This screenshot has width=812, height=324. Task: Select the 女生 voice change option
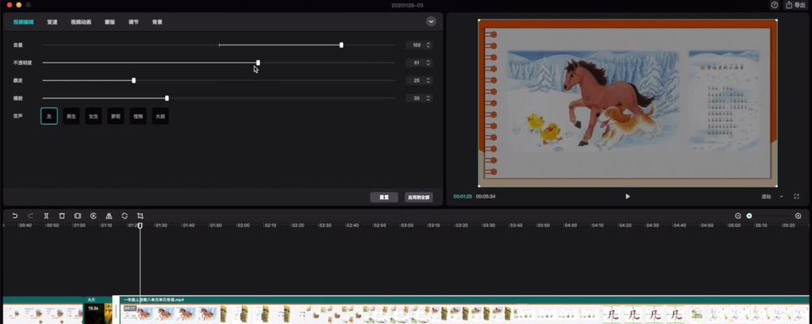pos(93,117)
